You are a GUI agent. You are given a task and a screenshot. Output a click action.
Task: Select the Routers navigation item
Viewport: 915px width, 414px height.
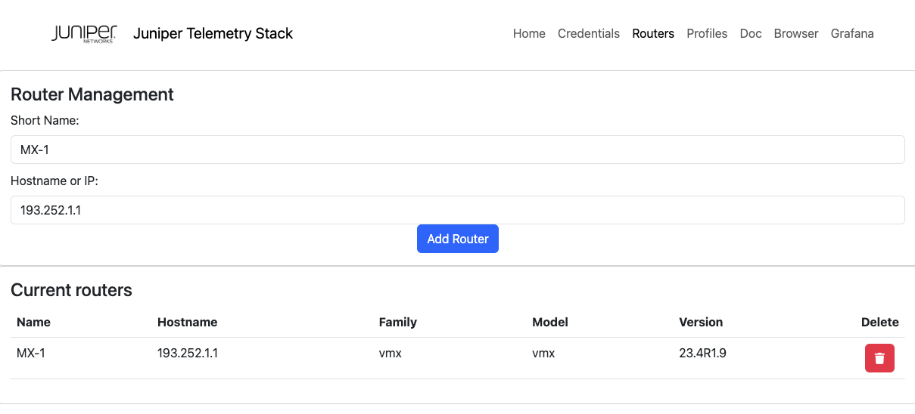(653, 34)
